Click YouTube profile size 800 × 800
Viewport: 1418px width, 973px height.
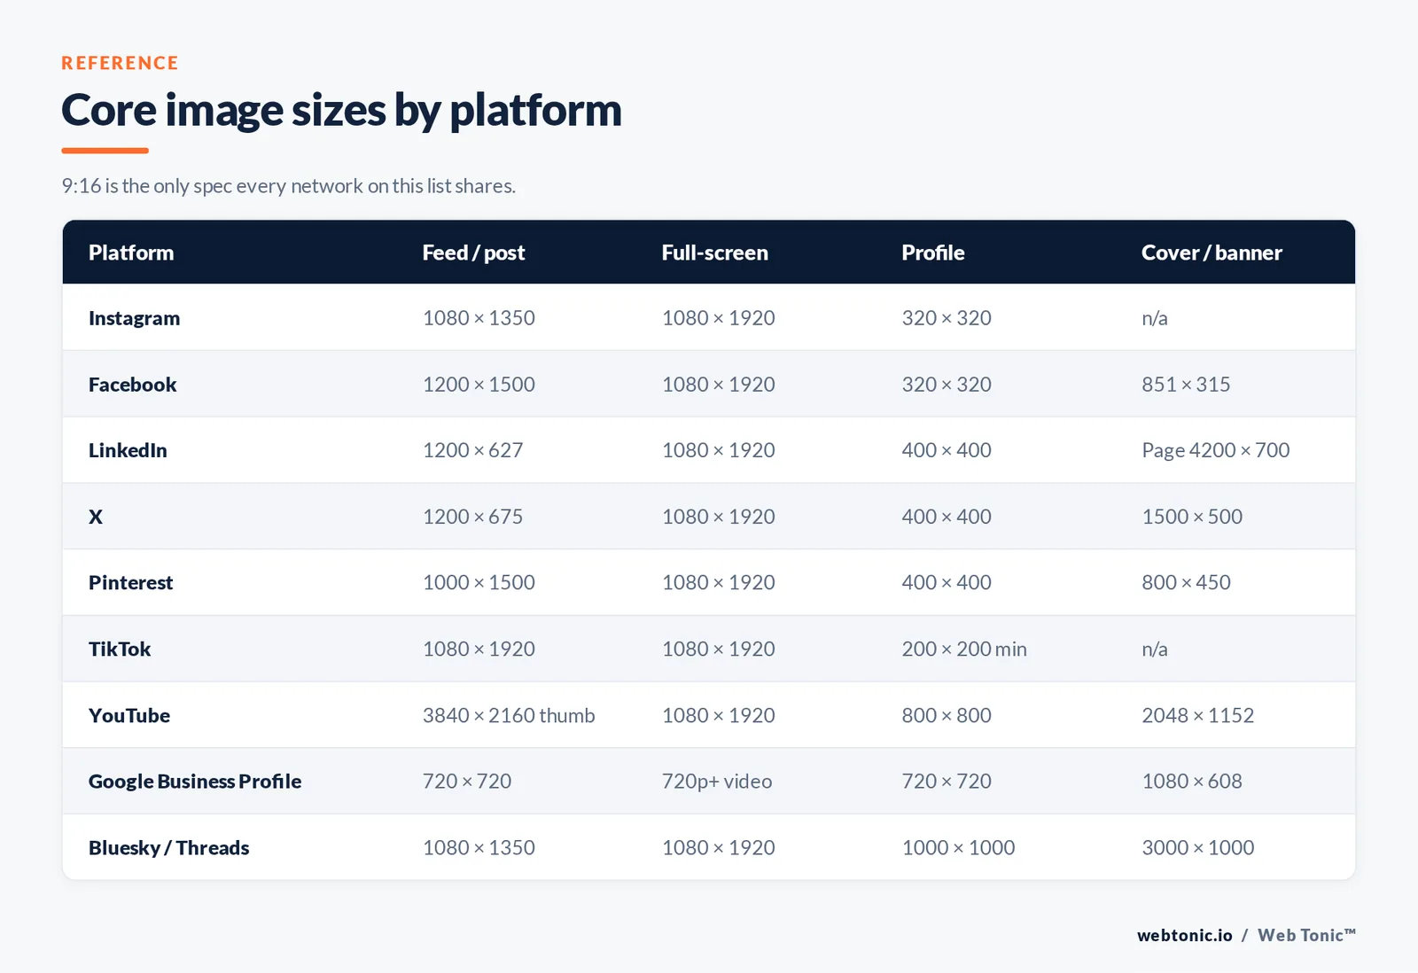click(947, 715)
